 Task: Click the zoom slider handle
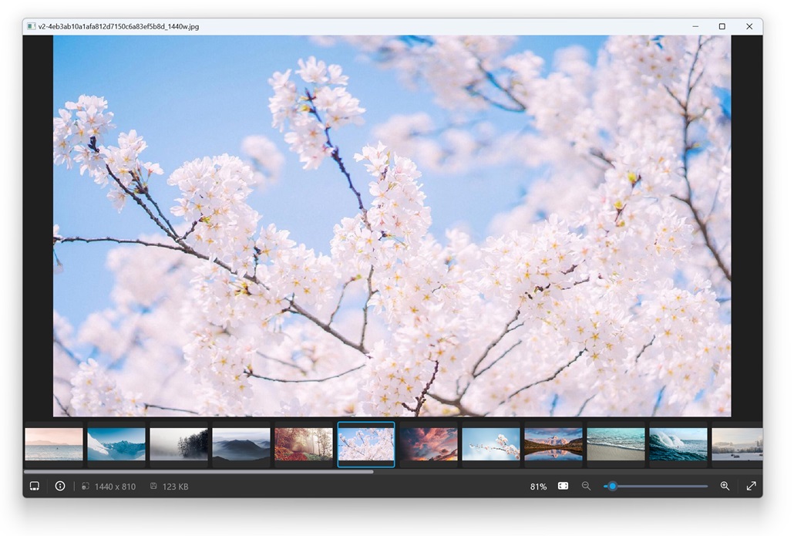[x=612, y=487]
